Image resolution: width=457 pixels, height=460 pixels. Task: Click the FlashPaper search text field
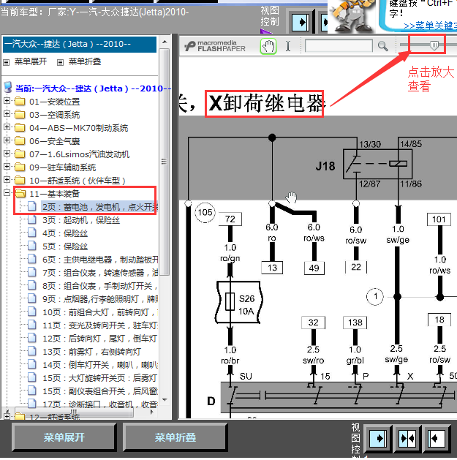tap(339, 46)
